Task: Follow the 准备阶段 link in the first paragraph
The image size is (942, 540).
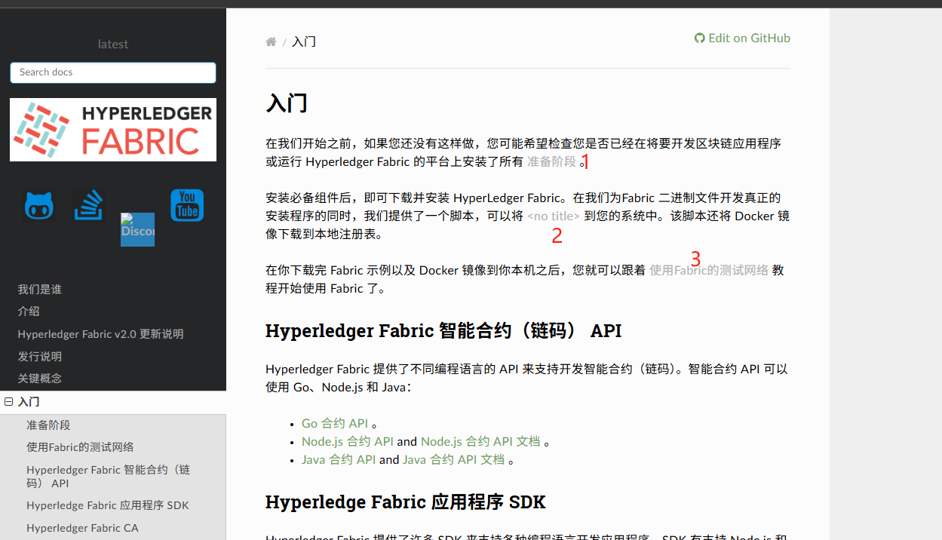Action: coord(551,161)
